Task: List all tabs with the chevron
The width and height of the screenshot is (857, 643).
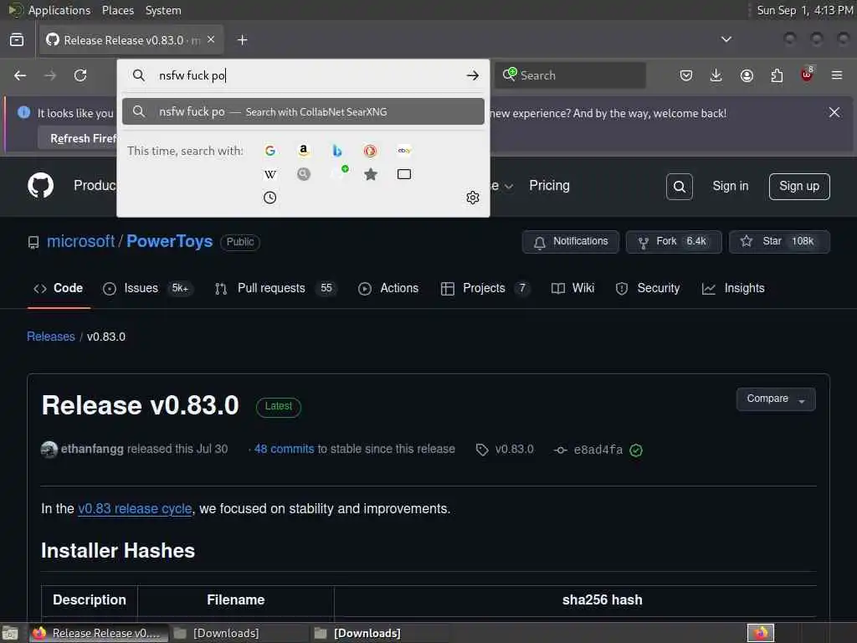Action: tap(726, 39)
